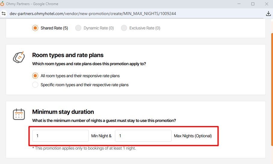The width and height of the screenshot is (273, 164).
Task: Click the calendar icon beside Minimum stay duration
Action: pos(19,114)
